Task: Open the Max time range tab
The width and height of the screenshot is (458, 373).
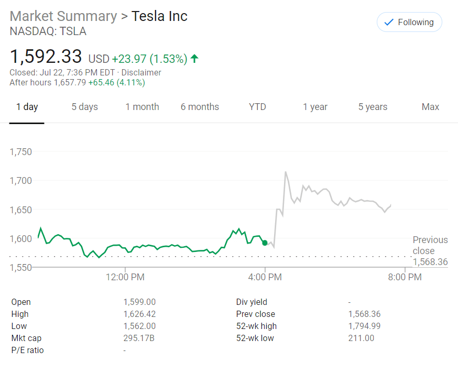Action: 430,107
